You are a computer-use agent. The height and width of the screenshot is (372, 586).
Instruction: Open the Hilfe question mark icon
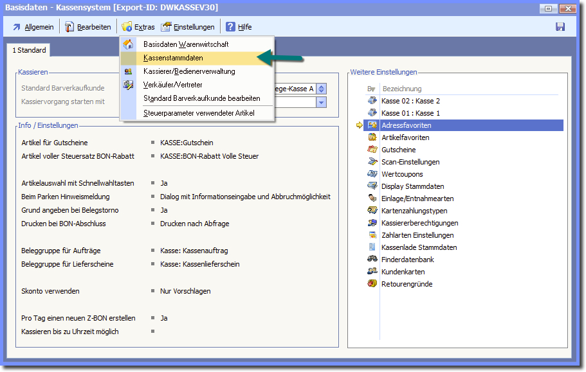230,27
